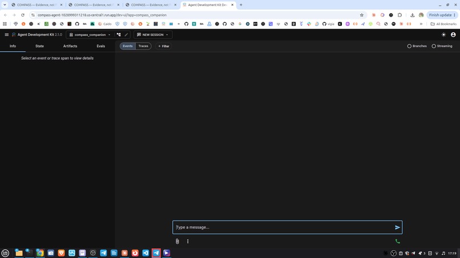The height and width of the screenshot is (258, 460).
Task: Open Chrome from the taskbar
Action: point(40,253)
